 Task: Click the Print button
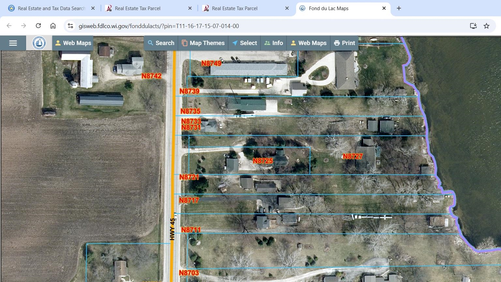coord(344,43)
